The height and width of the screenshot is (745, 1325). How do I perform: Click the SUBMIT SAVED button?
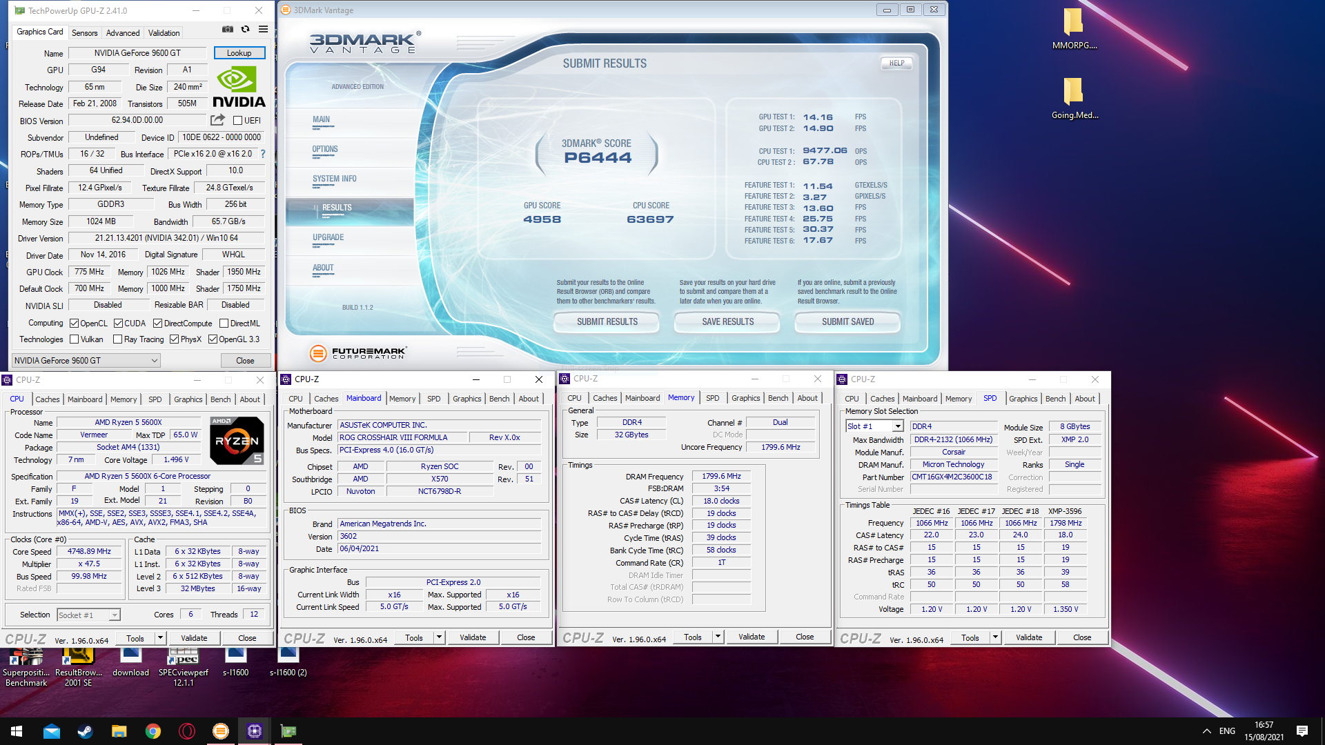tap(847, 322)
